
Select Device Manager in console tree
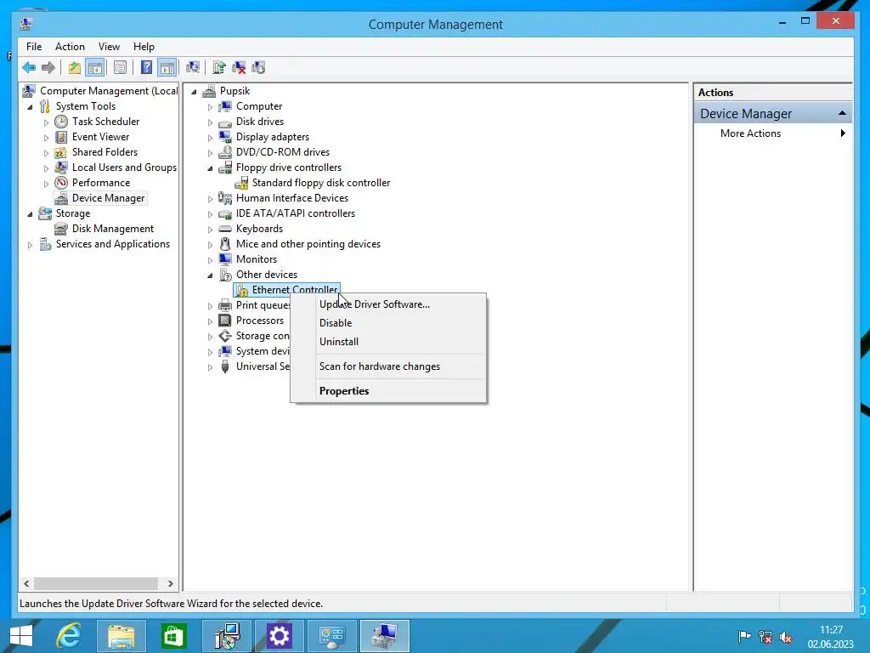point(108,198)
